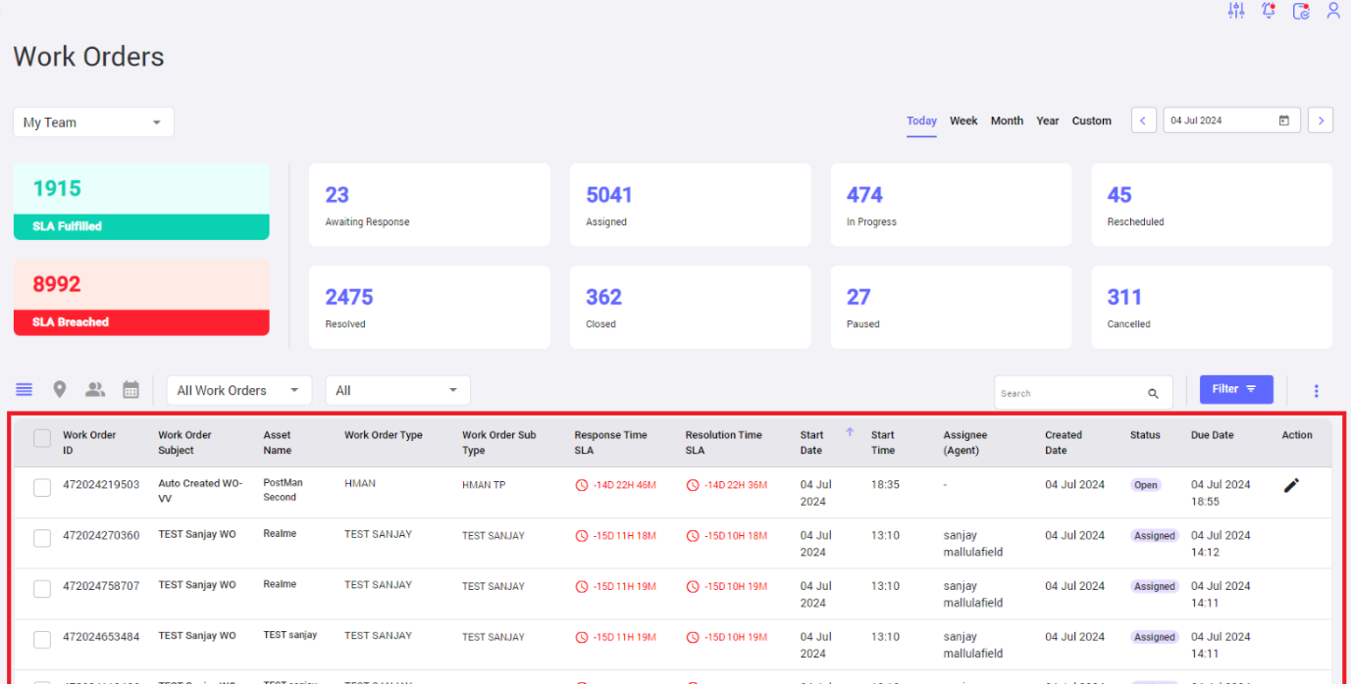Click the edit pencil for work order 472024219503

tap(1291, 485)
